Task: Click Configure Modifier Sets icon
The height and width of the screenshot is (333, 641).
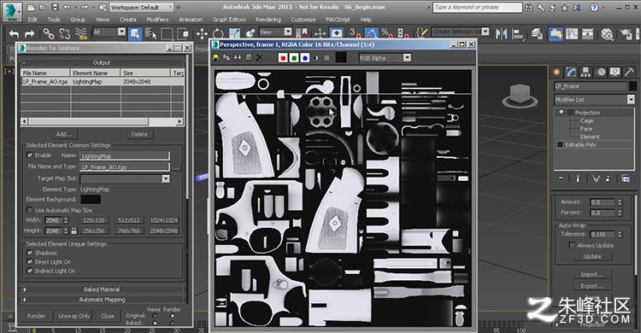Action: point(626,178)
